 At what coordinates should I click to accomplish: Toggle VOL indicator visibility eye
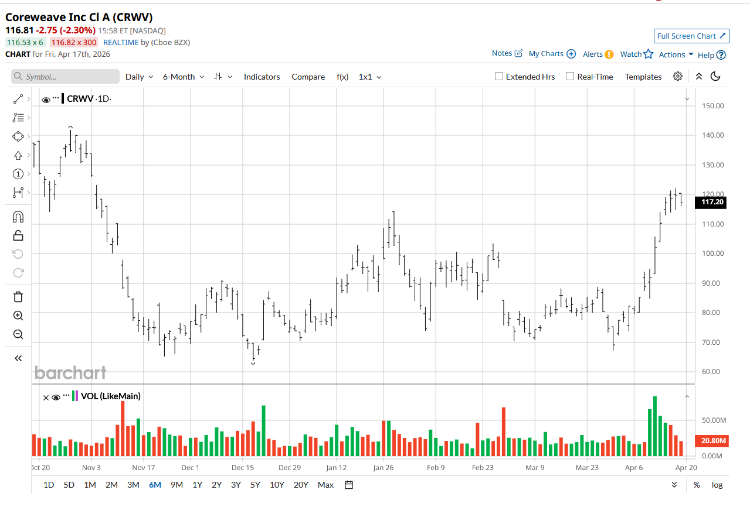pyautogui.click(x=56, y=397)
